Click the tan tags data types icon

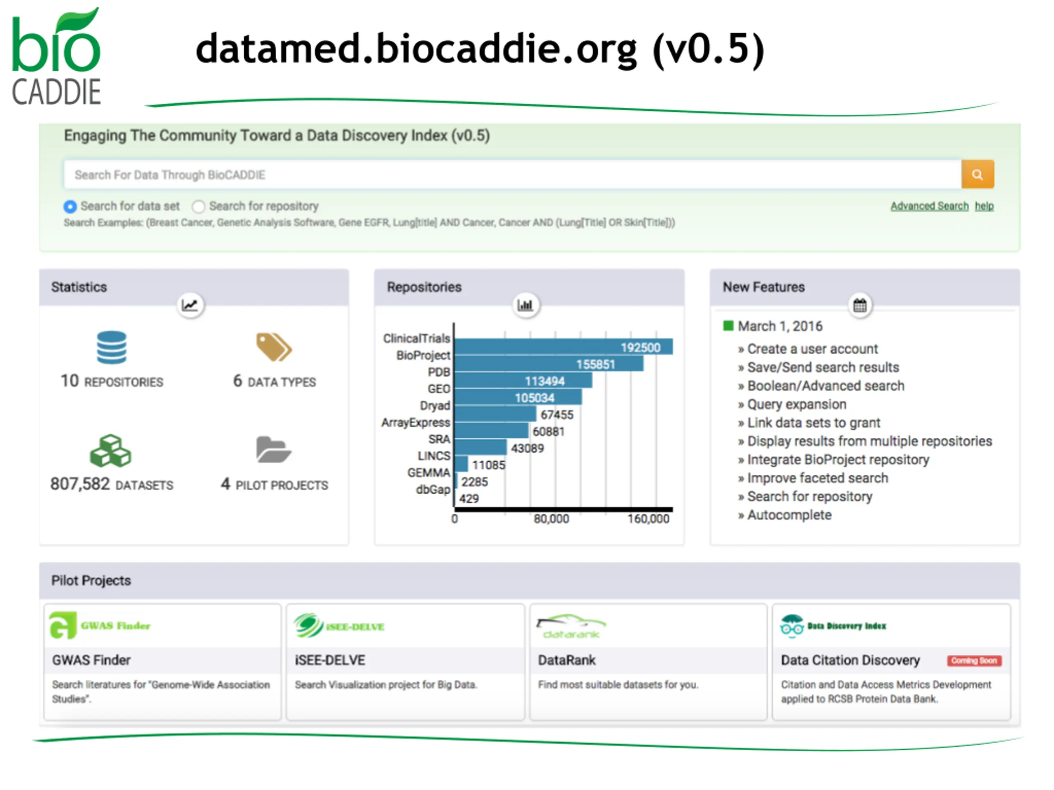(x=273, y=347)
